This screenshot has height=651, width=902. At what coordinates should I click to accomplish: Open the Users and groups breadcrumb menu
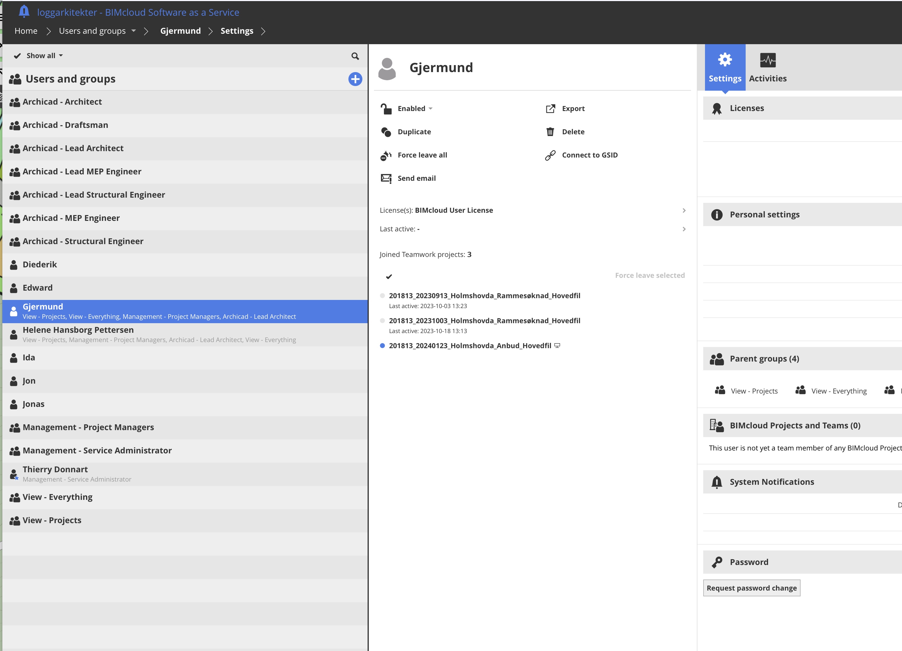(x=133, y=31)
